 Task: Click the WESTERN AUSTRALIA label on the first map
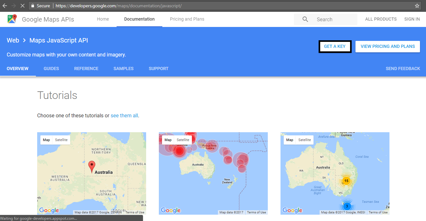pyautogui.click(x=60, y=178)
